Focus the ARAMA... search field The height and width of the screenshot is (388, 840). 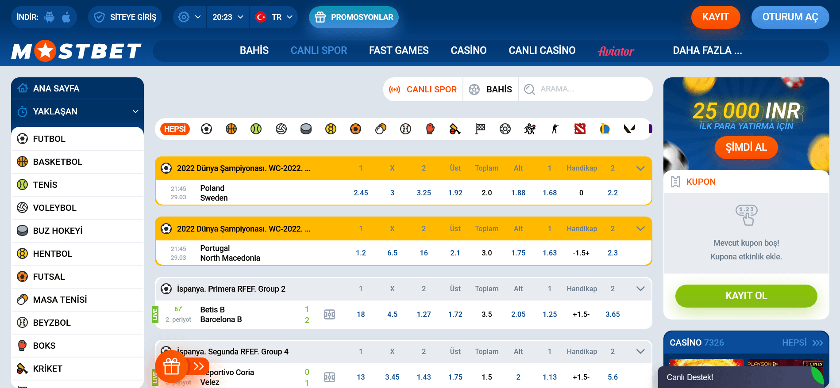(593, 89)
